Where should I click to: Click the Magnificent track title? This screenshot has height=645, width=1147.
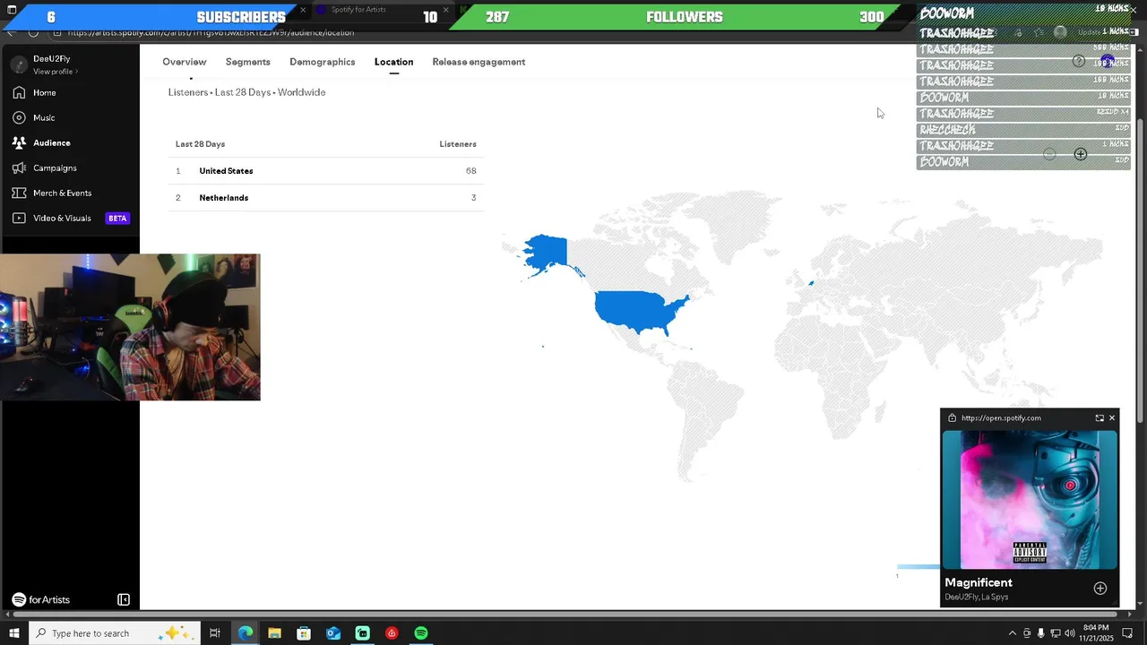coord(979,583)
